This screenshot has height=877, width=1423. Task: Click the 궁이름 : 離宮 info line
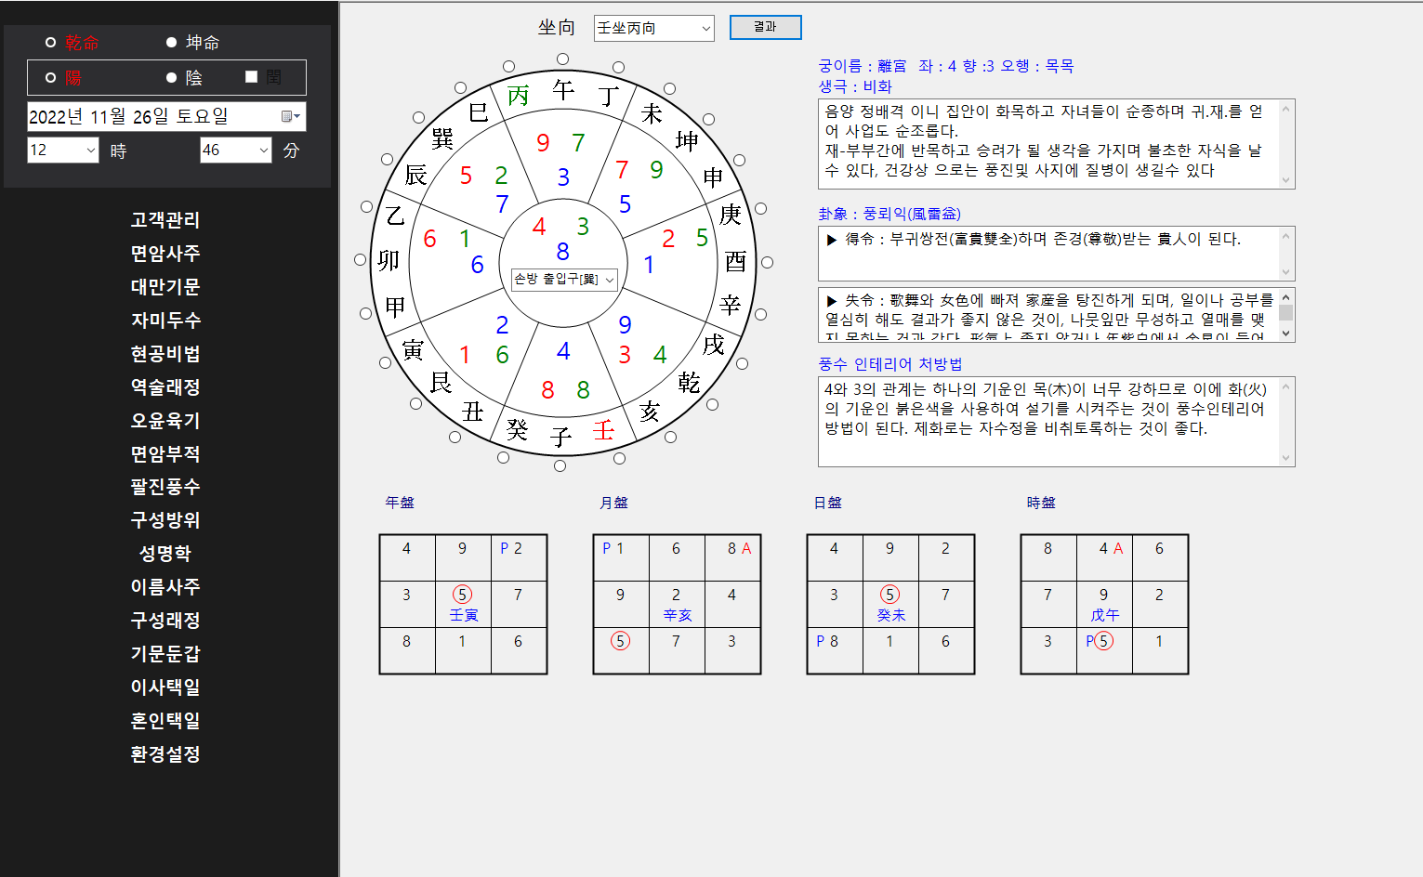click(946, 66)
